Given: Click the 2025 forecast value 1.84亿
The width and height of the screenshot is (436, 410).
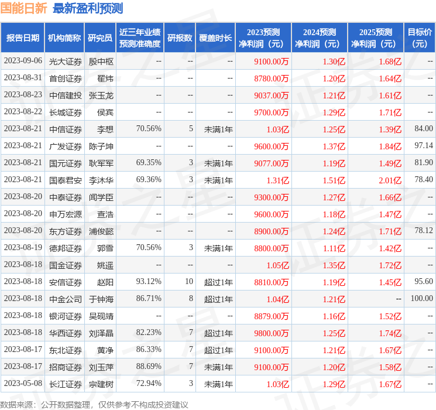Looking at the screenshot, I should point(390,146).
